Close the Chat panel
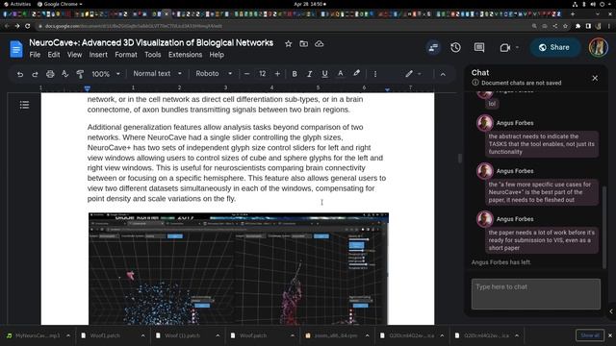616x346 pixels. coord(595,78)
